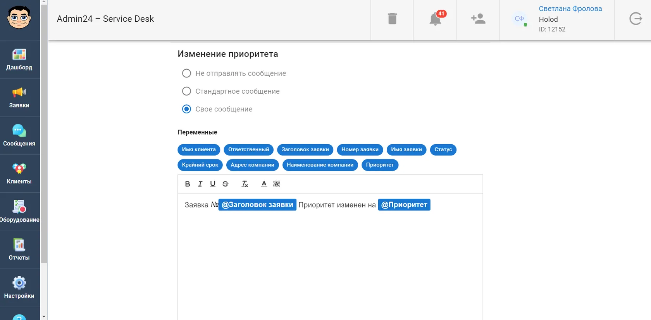
Task: Click the trash bin icon
Action: (x=392, y=19)
